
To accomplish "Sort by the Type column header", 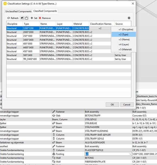I will pyautogui.click(x=31, y=24).
